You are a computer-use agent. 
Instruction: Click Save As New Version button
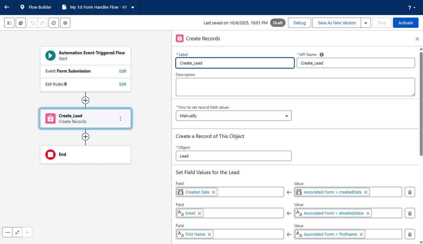pos(337,23)
